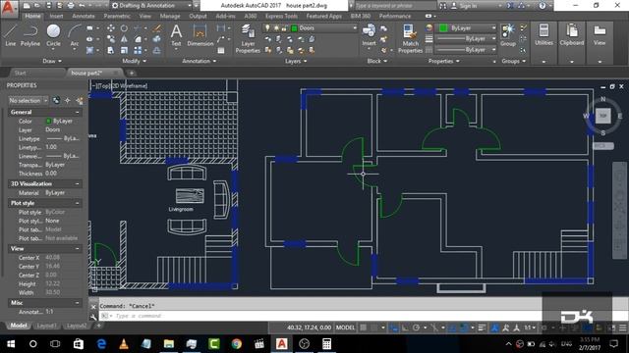
Task: Open Chrome from the Windows taskbar
Action: [236, 344]
